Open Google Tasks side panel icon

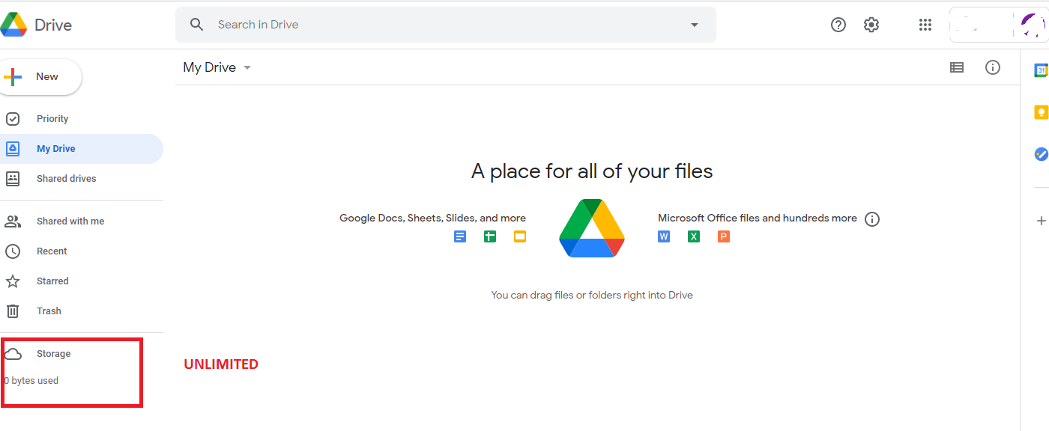(x=1041, y=154)
